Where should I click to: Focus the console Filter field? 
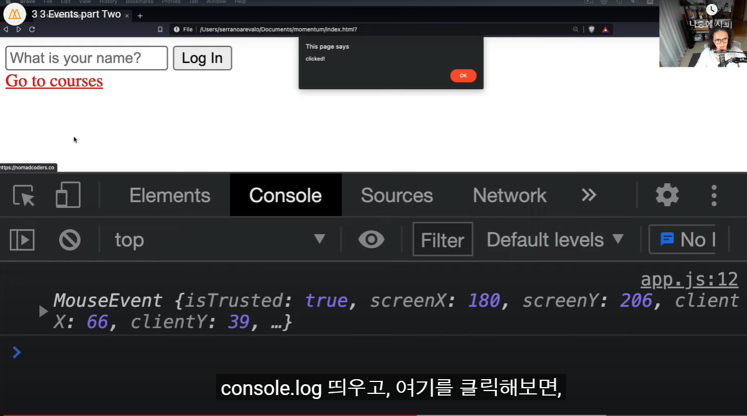(442, 240)
